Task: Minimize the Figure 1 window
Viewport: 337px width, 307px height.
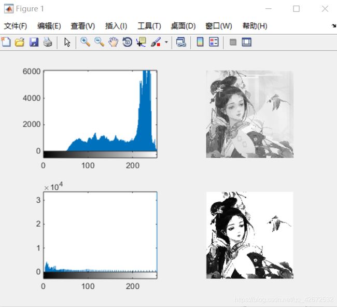Action: point(269,9)
